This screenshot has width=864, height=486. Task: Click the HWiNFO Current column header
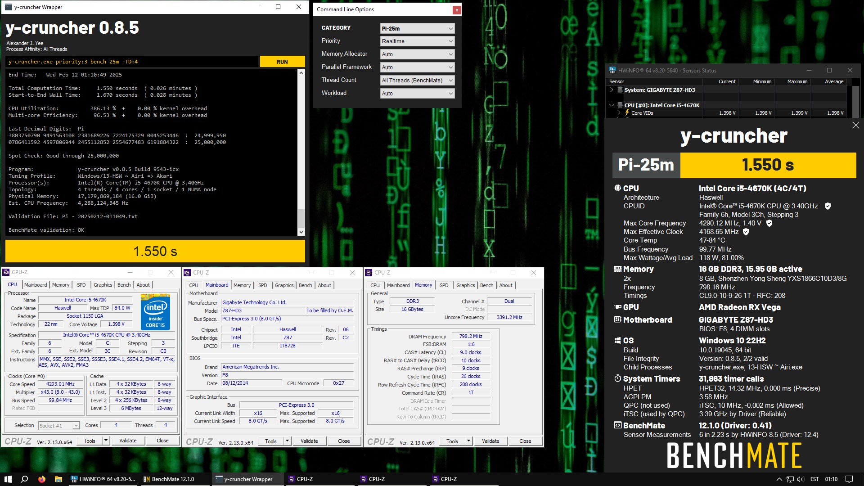point(720,81)
